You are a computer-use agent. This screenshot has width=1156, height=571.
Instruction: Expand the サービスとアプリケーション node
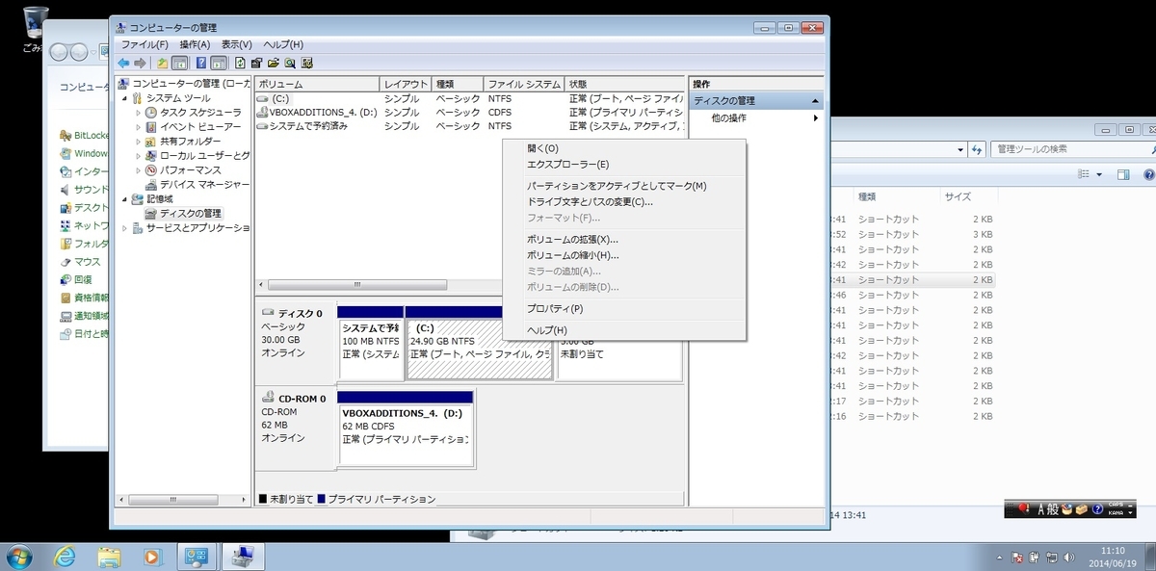click(x=123, y=228)
